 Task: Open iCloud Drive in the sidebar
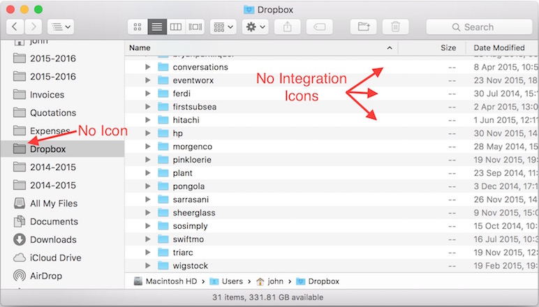click(x=62, y=257)
